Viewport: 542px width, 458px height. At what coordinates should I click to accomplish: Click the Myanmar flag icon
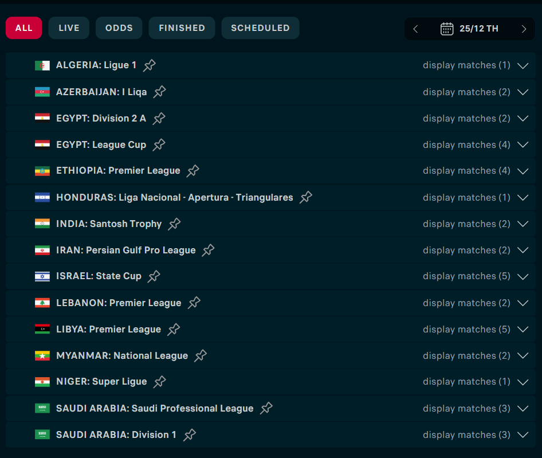(42, 355)
